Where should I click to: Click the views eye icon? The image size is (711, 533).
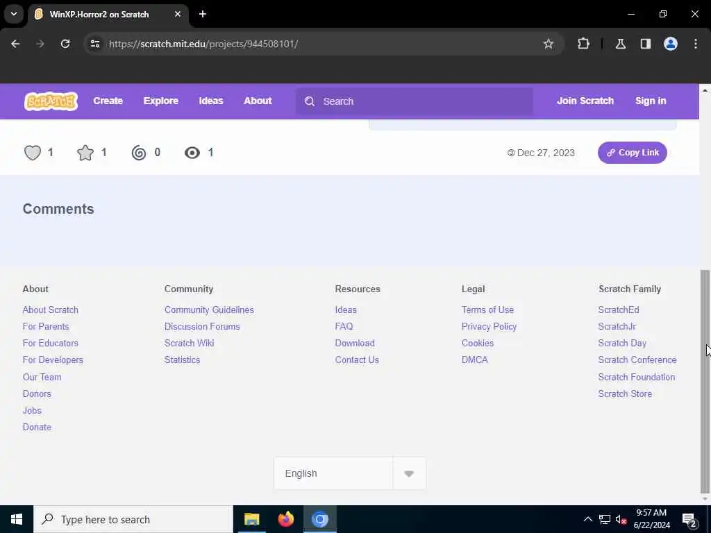coord(192,153)
